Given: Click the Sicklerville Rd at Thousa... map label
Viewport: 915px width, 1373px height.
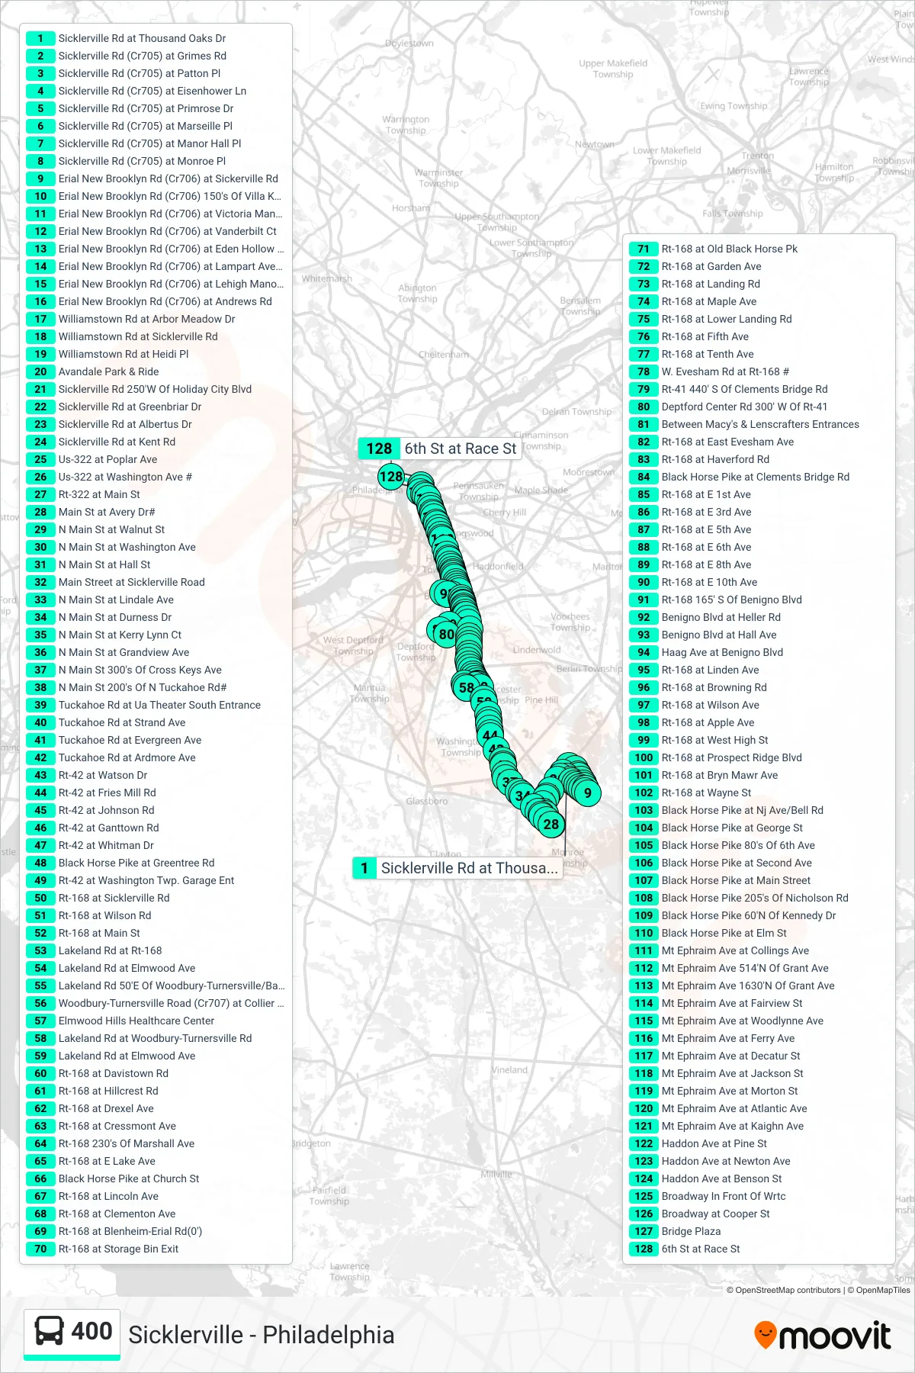Looking at the screenshot, I should (457, 868).
